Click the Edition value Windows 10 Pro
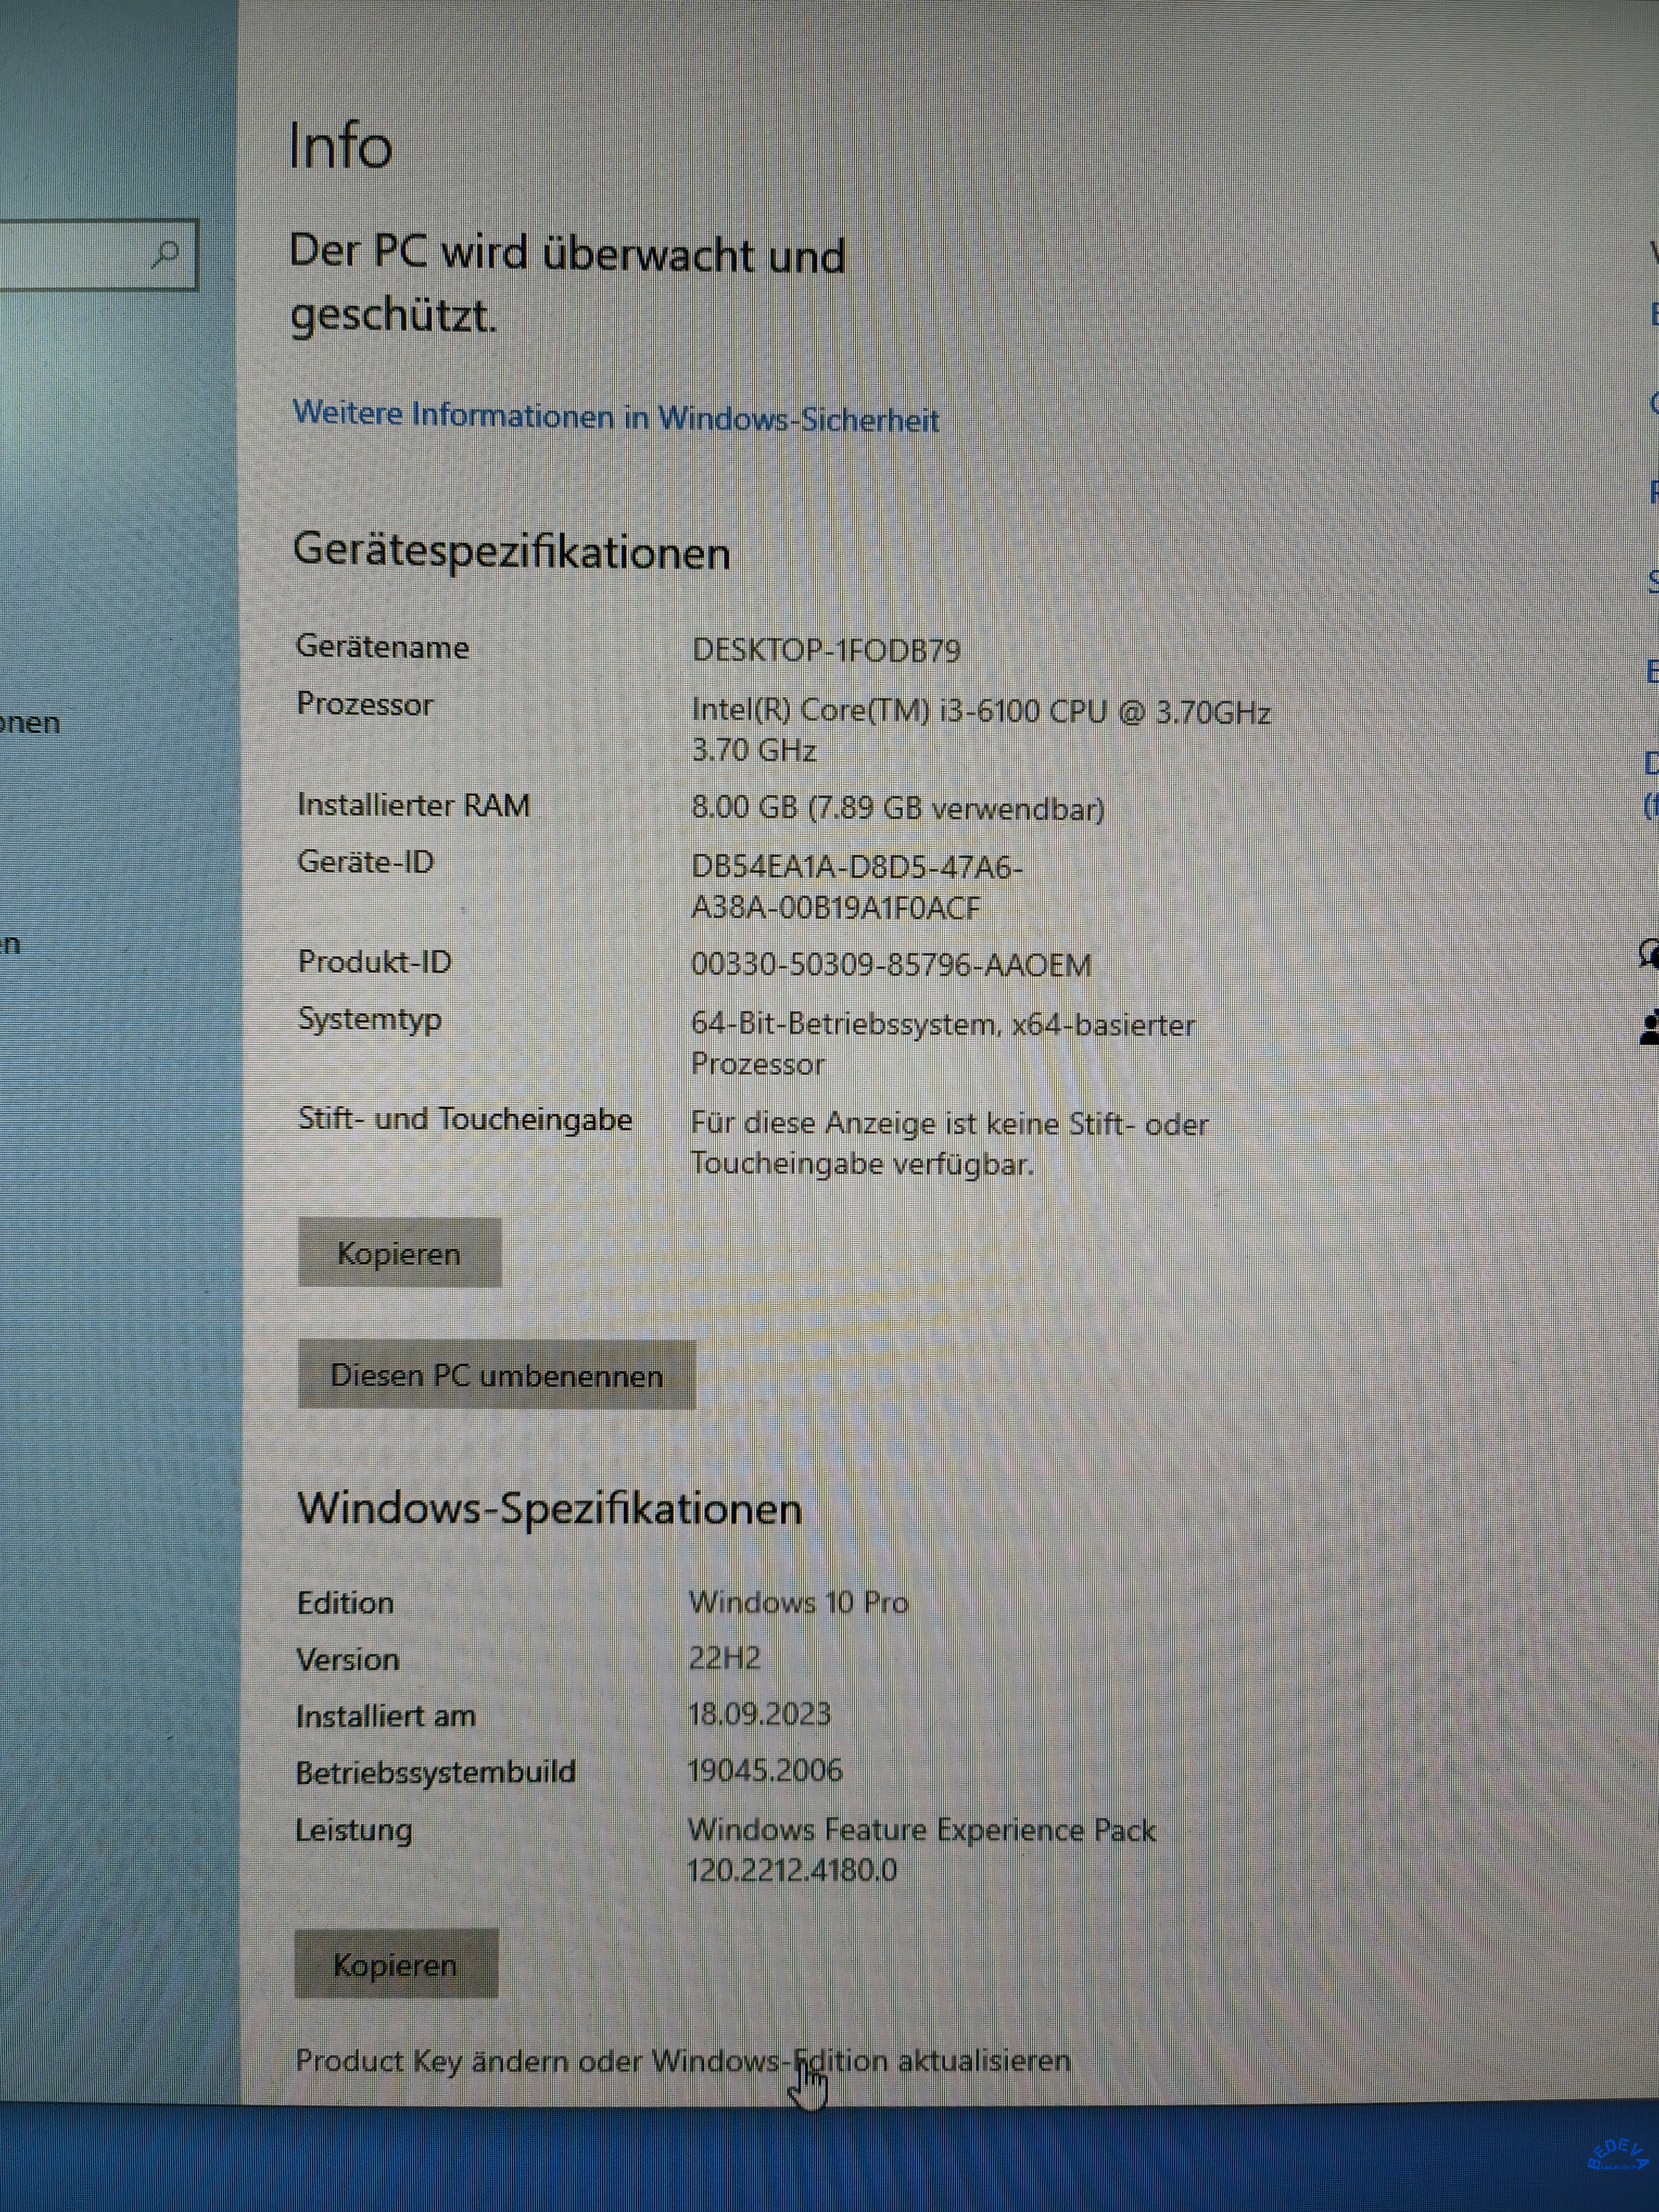The width and height of the screenshot is (1659, 2212). (799, 1602)
